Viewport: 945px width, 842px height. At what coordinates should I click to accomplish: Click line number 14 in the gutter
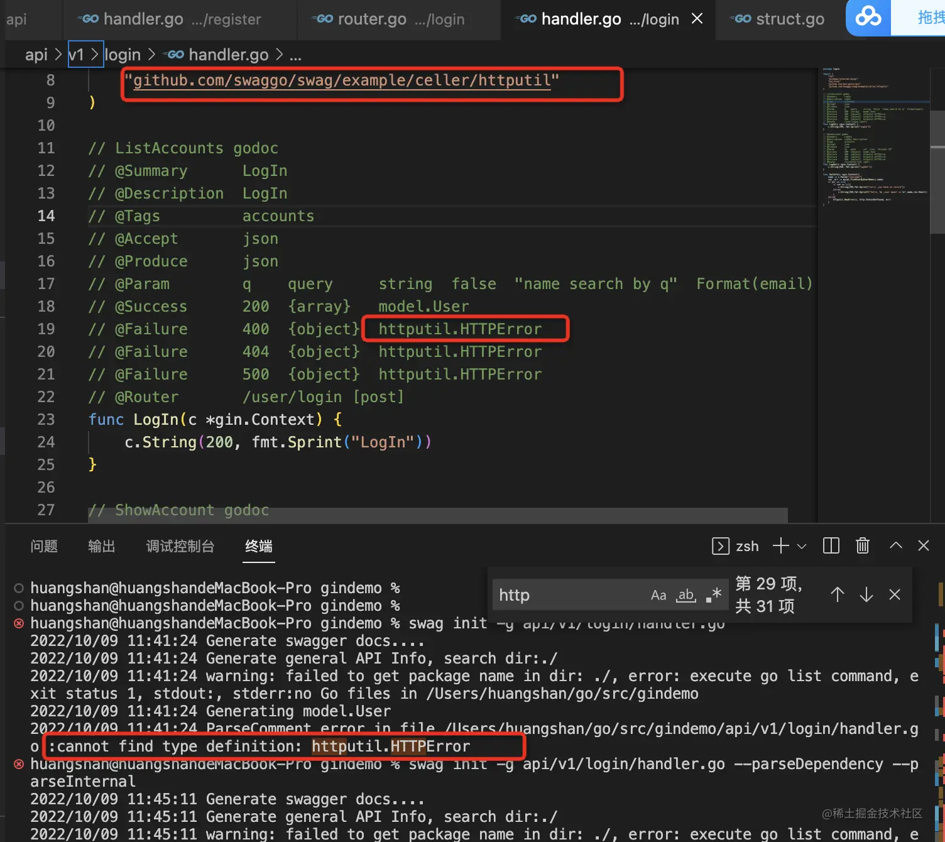46,216
